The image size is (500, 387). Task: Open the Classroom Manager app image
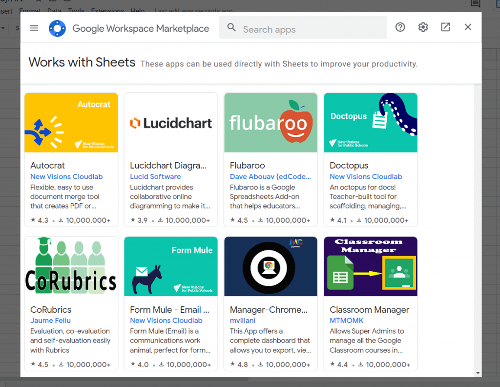tap(371, 266)
